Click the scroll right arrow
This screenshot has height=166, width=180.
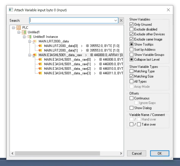click(121, 153)
